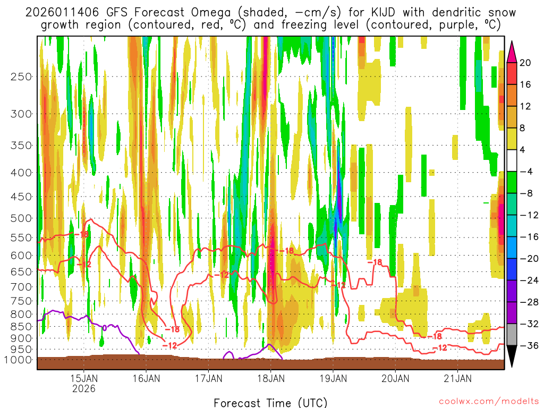Image resolution: width=544 pixels, height=408 pixels.
Task: Click the 950 pressure level label
Action: pyautogui.click(x=21, y=350)
